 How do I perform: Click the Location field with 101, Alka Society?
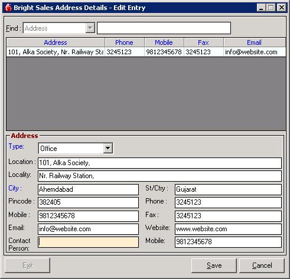(159, 163)
